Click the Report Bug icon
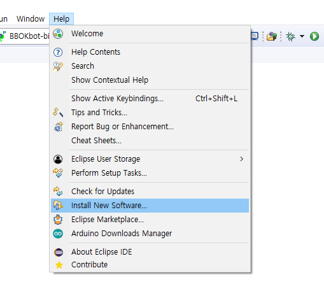This screenshot has width=324, height=282. pyautogui.click(x=59, y=127)
